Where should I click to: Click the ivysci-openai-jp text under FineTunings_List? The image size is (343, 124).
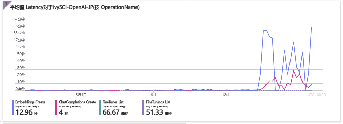point(158,106)
